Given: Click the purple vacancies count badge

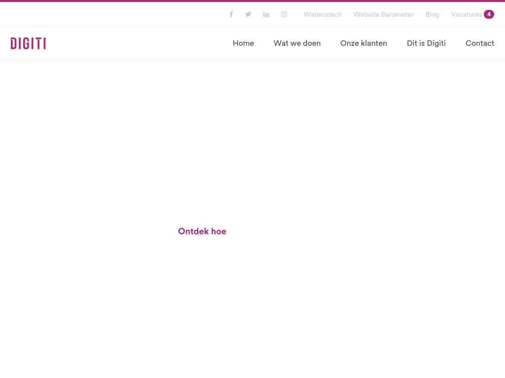Looking at the screenshot, I should (x=489, y=14).
